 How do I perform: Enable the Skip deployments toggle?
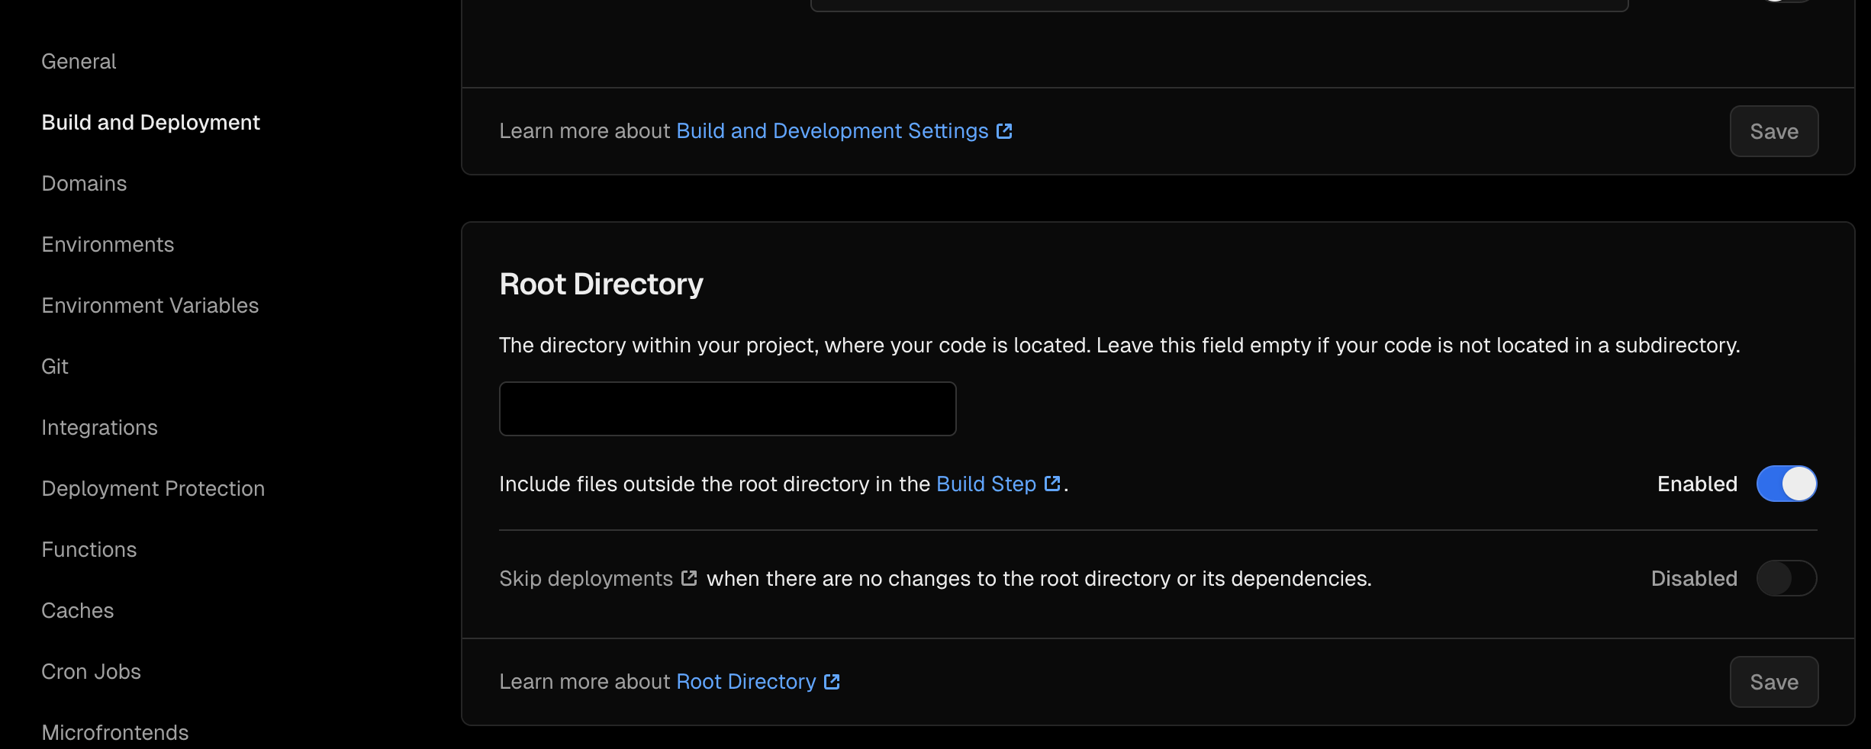click(1786, 578)
